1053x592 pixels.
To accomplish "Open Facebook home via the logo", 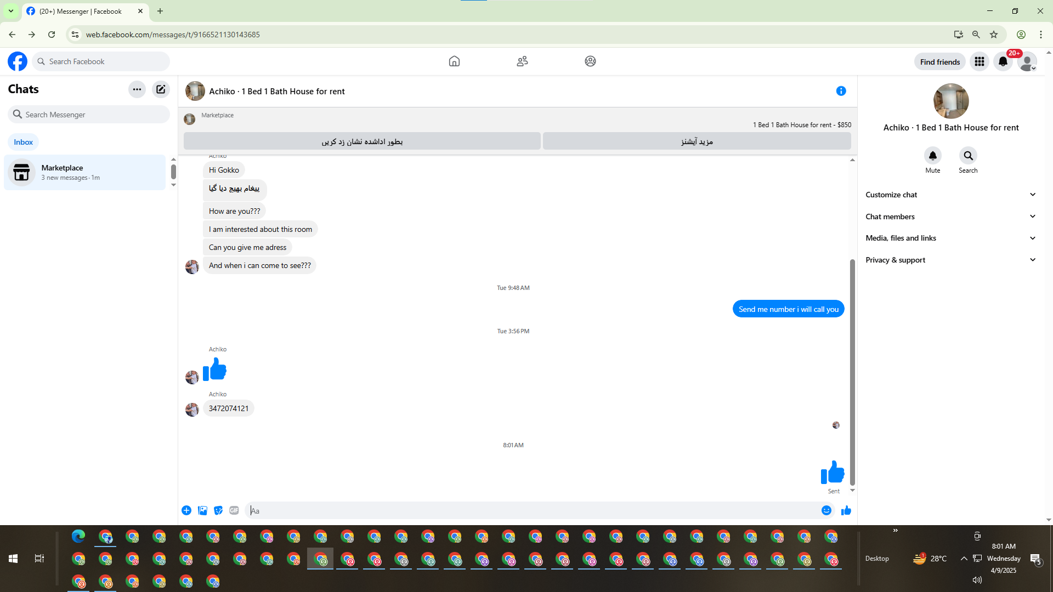I will tap(18, 61).
